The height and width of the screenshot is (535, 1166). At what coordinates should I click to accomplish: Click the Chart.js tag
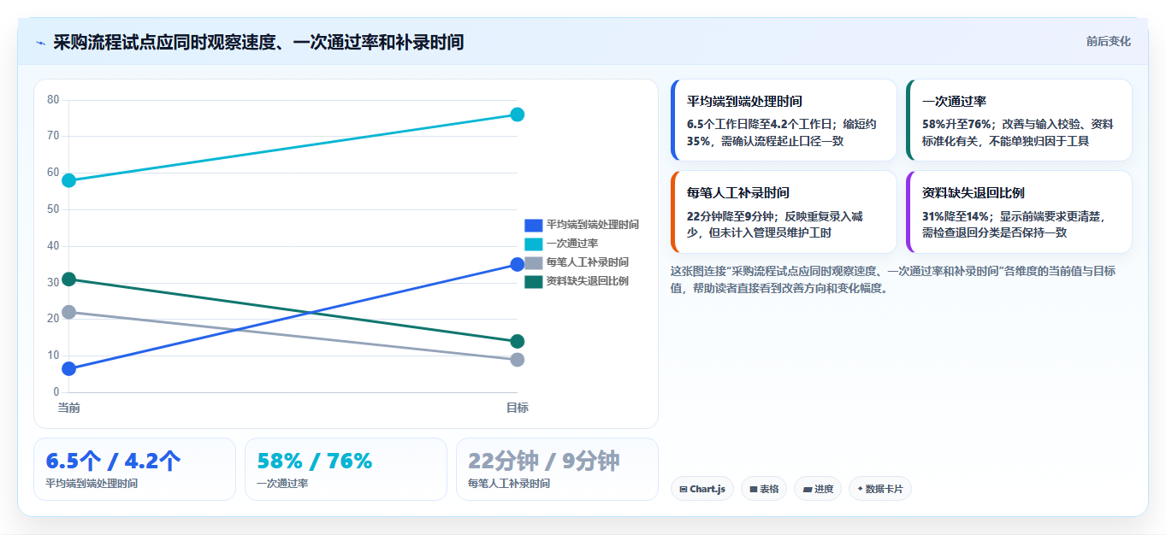click(702, 489)
